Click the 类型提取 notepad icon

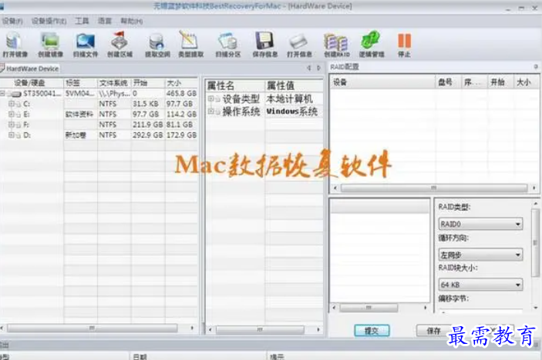coord(189,40)
